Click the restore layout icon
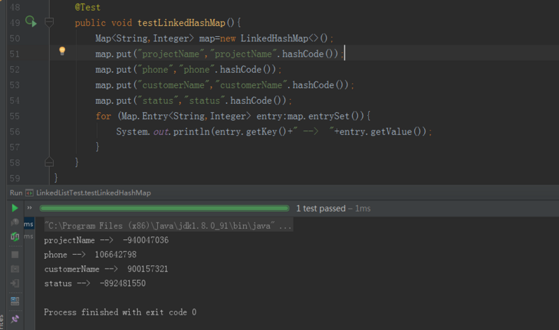 (15, 301)
